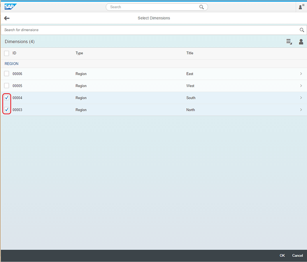Open the user menu in header
The image size is (307, 262).
301,7
